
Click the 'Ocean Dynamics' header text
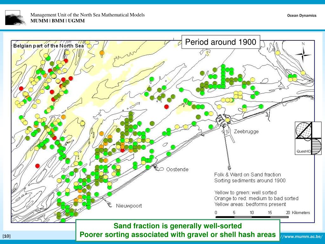(302, 15)
